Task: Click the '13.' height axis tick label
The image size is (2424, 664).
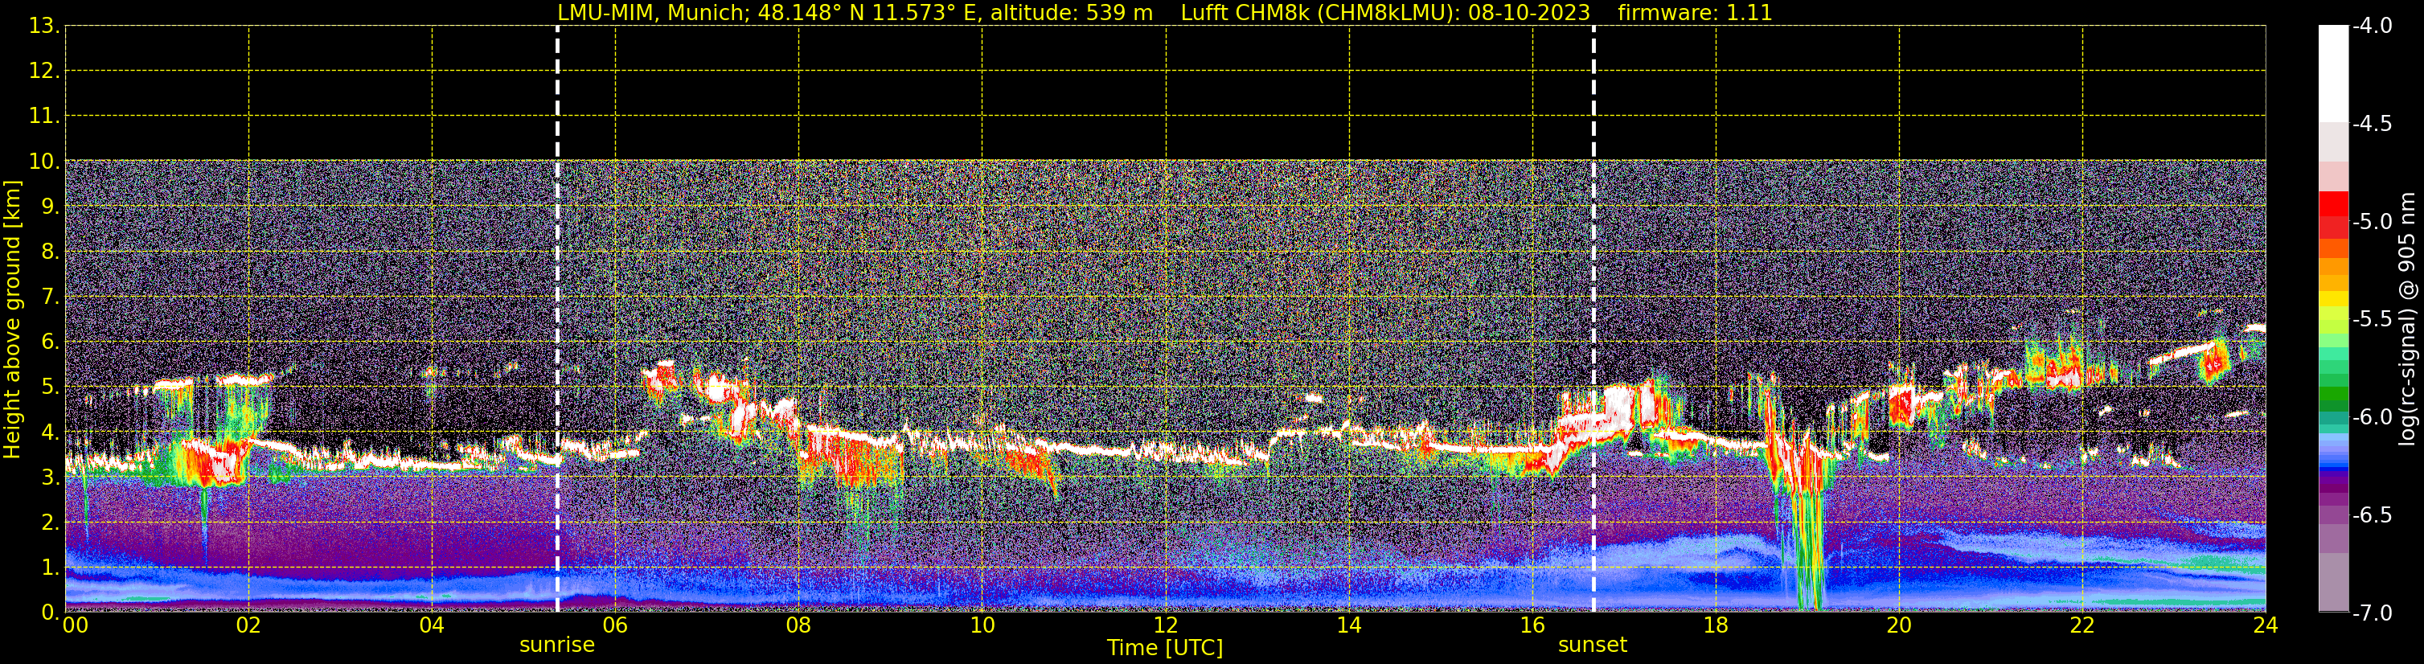Action: pyautogui.click(x=44, y=27)
